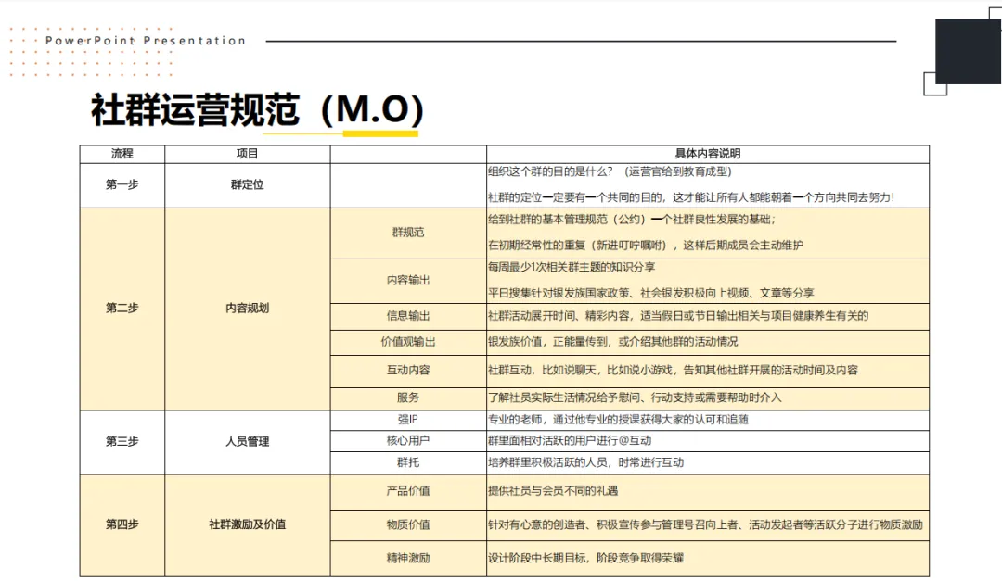
Task: Click the 物质价值 cell
Action: click(408, 524)
